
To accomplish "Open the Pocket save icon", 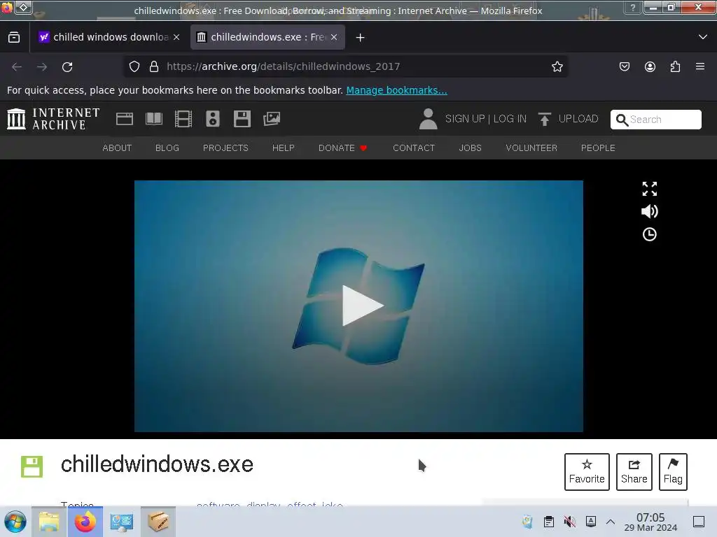I will (x=624, y=66).
